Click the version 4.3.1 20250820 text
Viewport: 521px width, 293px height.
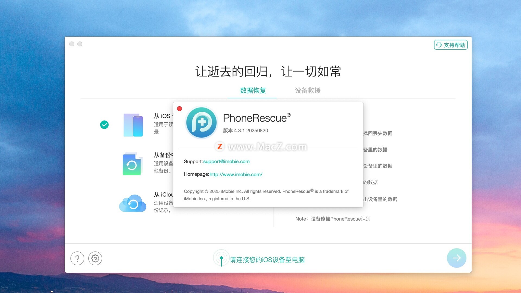(246, 130)
